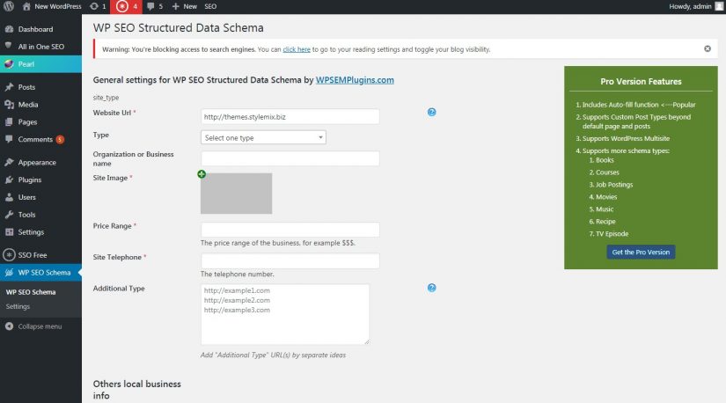
Task: Open the red SSO notification icon
Action: pyautogui.click(x=122, y=6)
